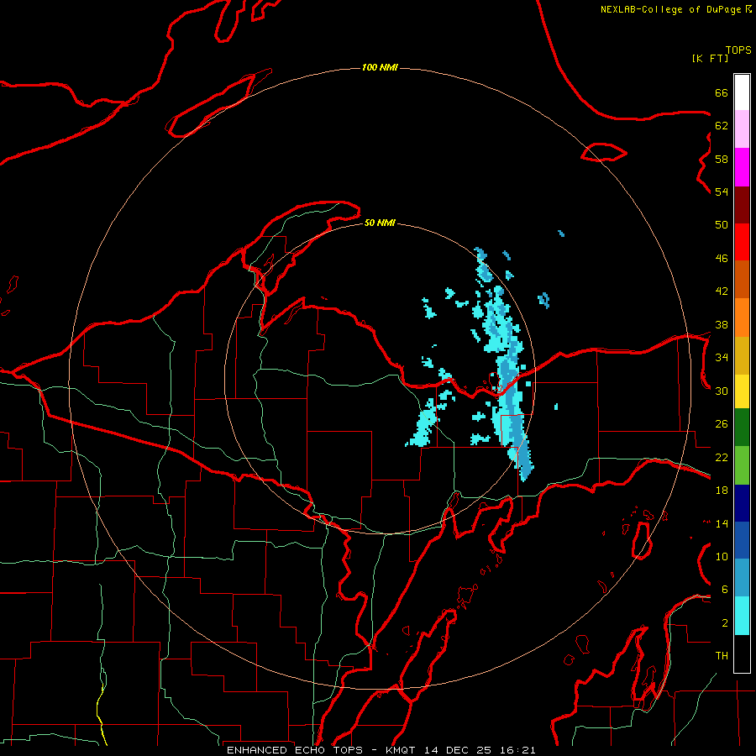Image resolution: width=756 pixels, height=756 pixels.
Task: Click the 100 NMI range ring label
Action: click(x=380, y=67)
